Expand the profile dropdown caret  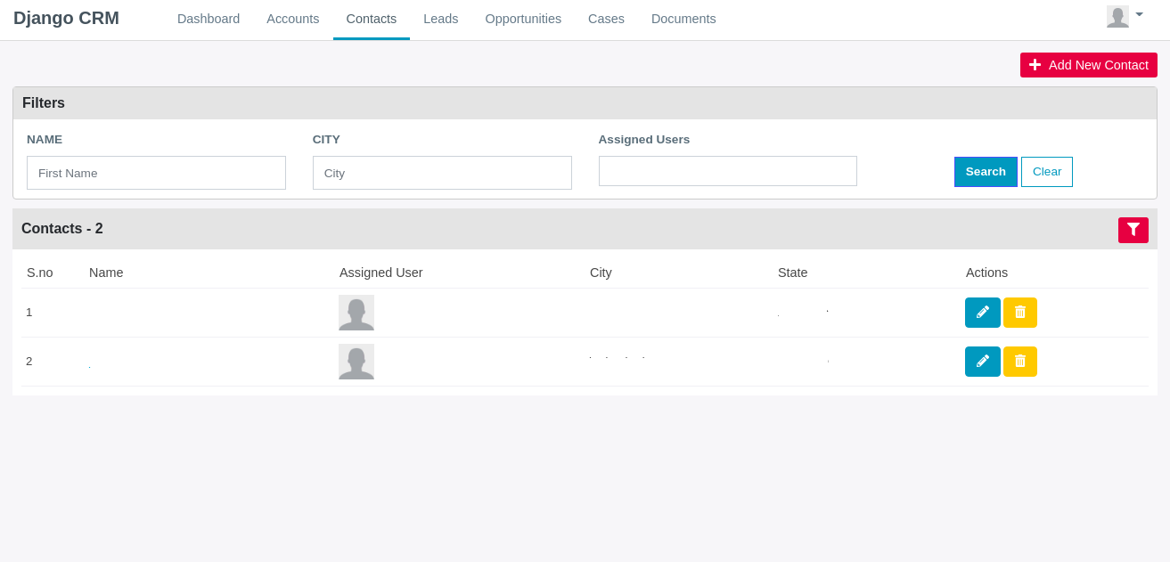[1139, 14]
